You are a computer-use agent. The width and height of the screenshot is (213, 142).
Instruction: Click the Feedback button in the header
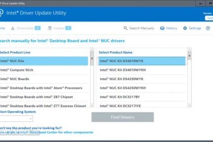pos(209,18)
